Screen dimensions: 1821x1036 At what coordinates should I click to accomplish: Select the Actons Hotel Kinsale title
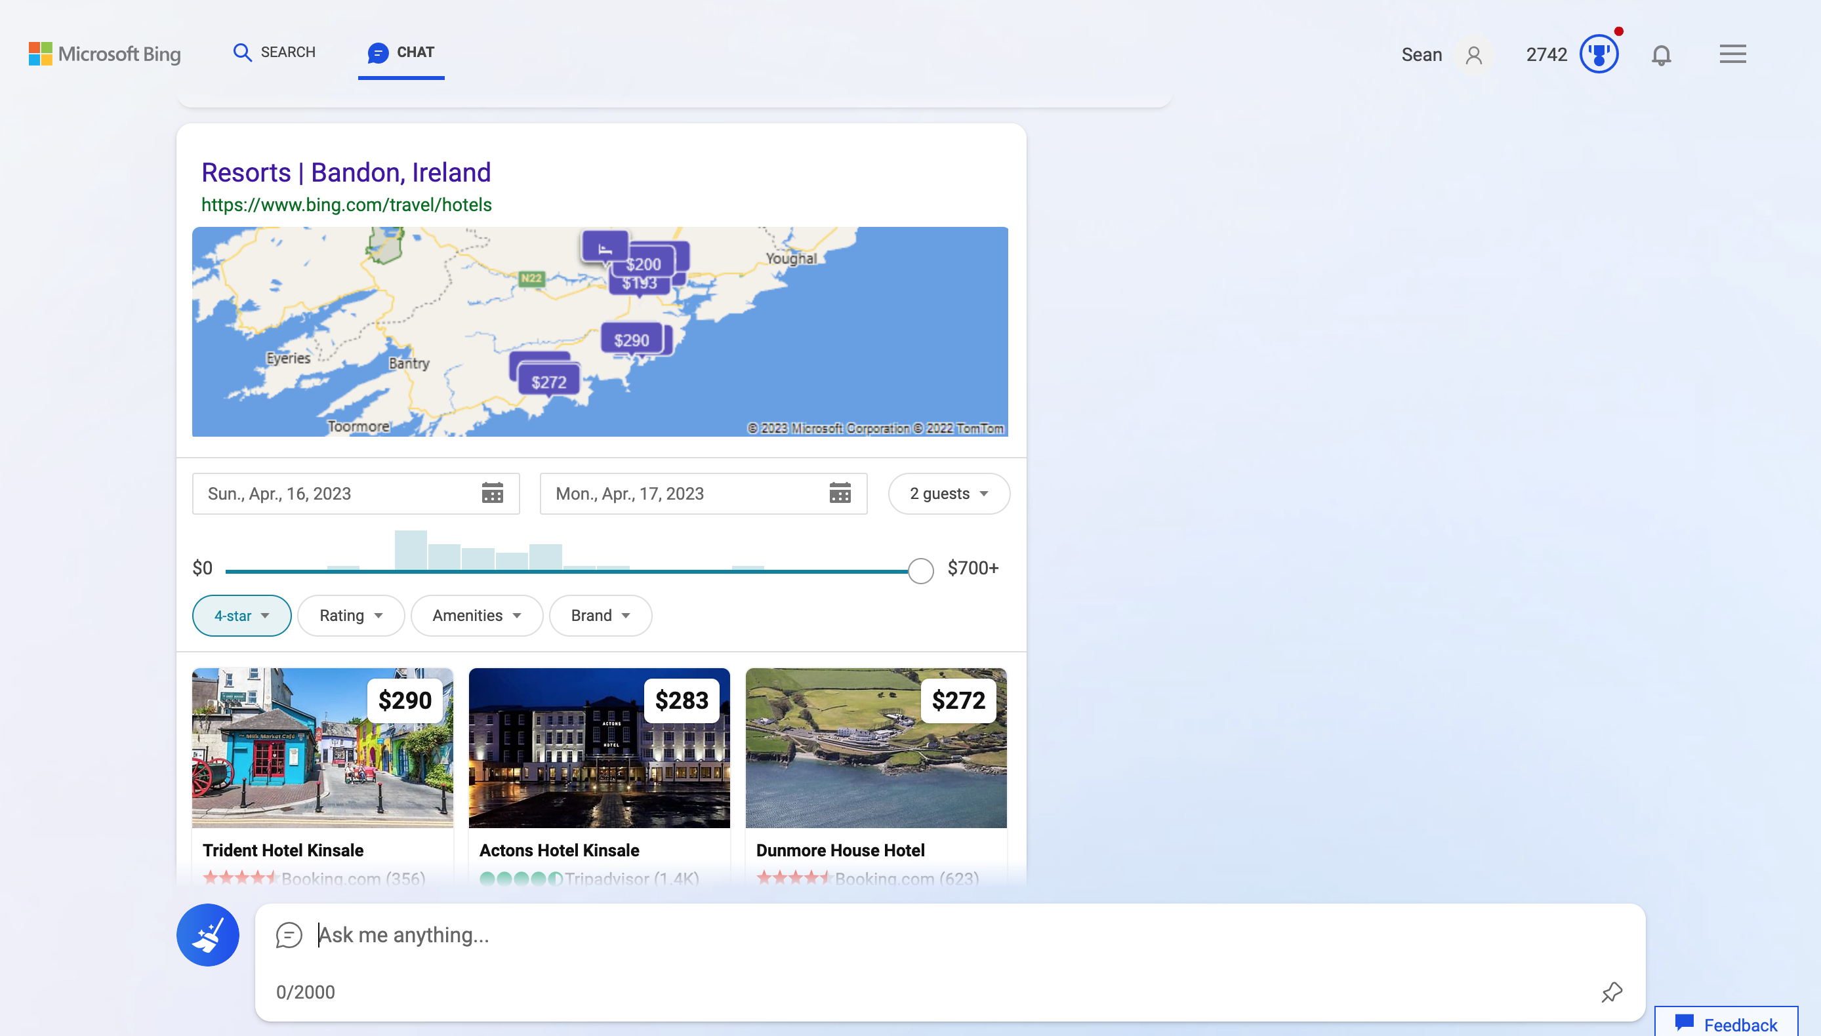[560, 850]
